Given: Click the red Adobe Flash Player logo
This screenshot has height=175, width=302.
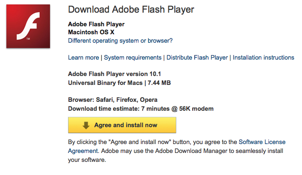Looking at the screenshot, I should coord(28,26).
